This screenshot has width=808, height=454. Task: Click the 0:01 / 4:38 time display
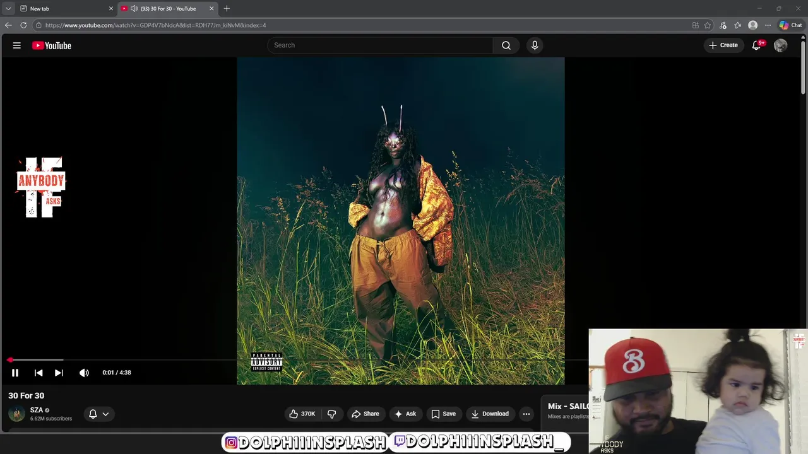pos(117,373)
